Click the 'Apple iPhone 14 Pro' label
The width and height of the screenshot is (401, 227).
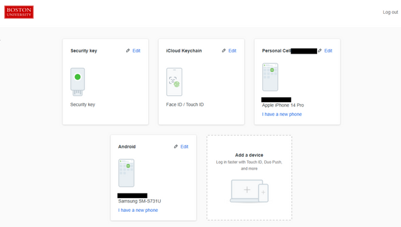tap(283, 105)
